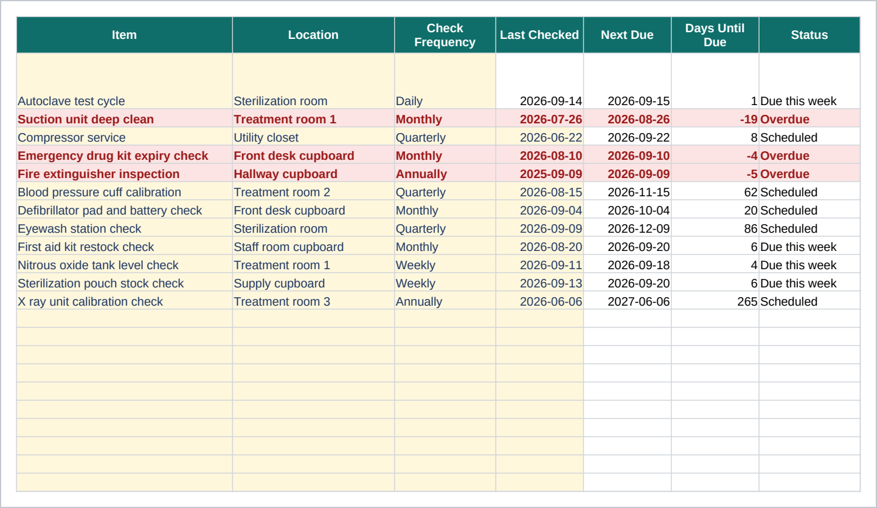Image resolution: width=877 pixels, height=508 pixels.
Task: Select the 62 days until due cell
Action: tap(715, 191)
